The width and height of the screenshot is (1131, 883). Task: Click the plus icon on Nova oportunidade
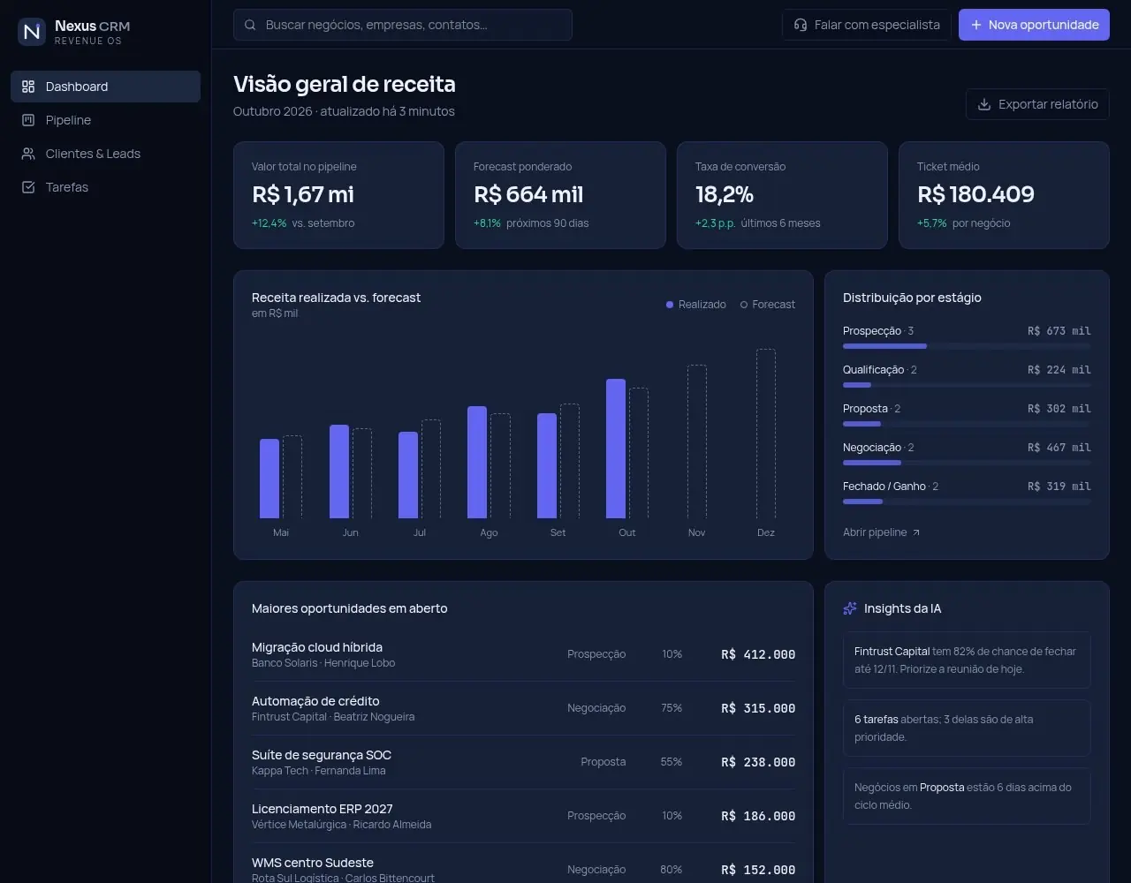[976, 25]
